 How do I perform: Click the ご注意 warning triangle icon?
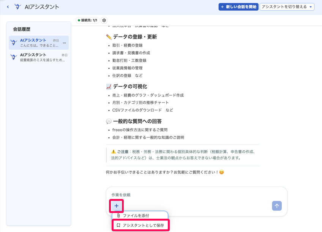coord(114,152)
